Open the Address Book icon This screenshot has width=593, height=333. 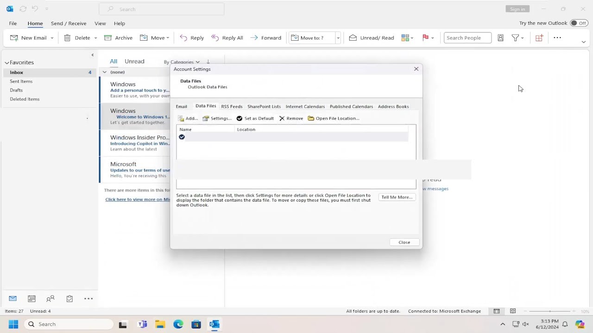tap(500, 38)
